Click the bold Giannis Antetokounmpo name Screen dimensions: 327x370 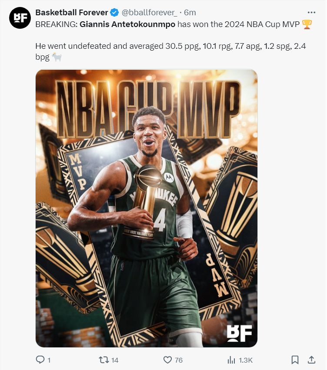(x=127, y=24)
